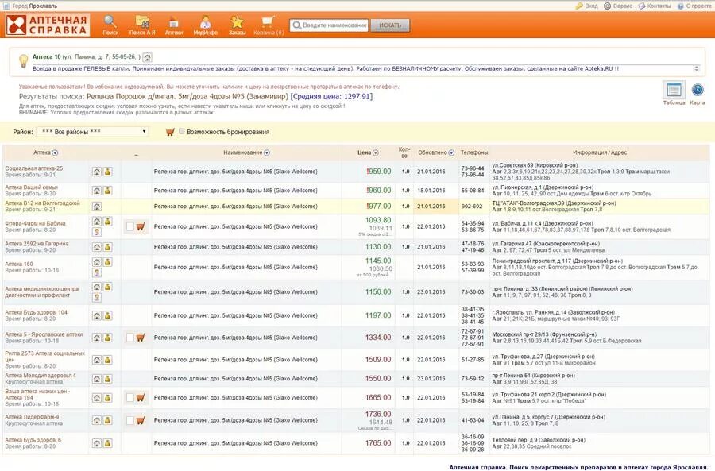The height and width of the screenshot is (471, 715).
Task: Click cart icon in Аптека 194 row
Action: click(141, 398)
